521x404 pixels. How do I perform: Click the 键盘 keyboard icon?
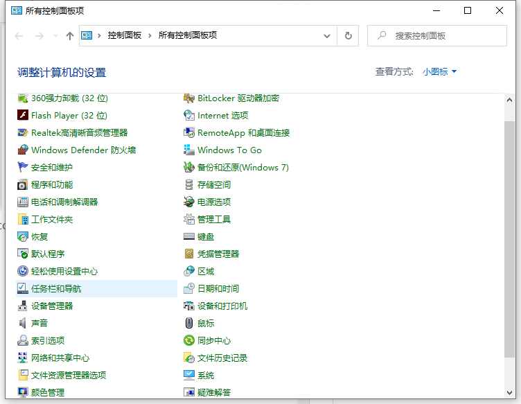pyautogui.click(x=189, y=237)
